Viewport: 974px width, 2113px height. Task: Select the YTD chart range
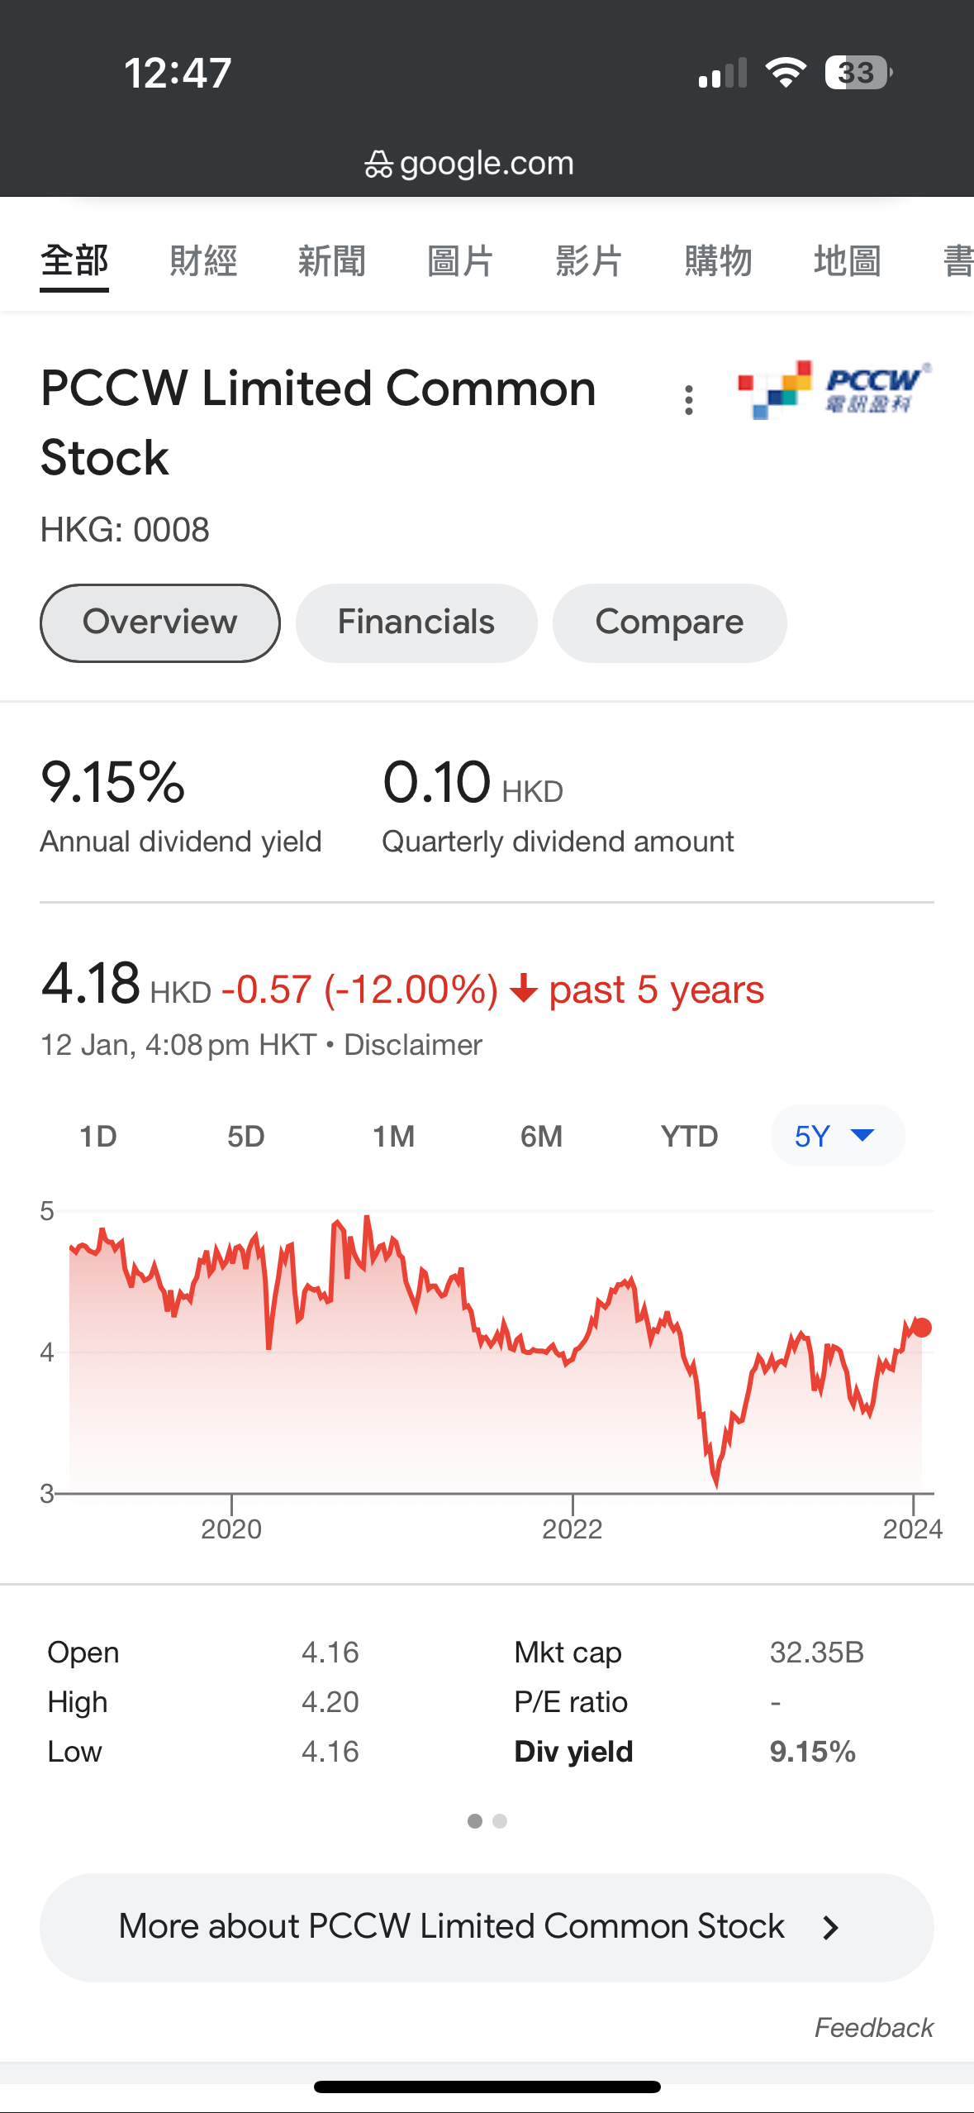[689, 1136]
